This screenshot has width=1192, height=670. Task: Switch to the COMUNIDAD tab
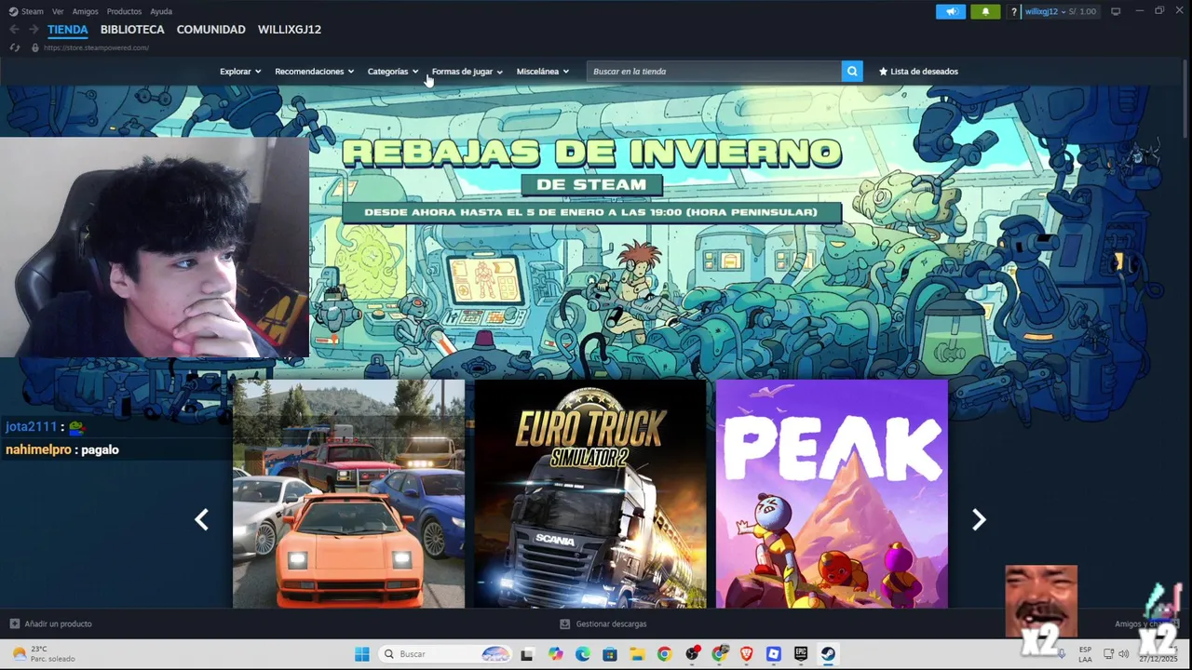coord(211,30)
